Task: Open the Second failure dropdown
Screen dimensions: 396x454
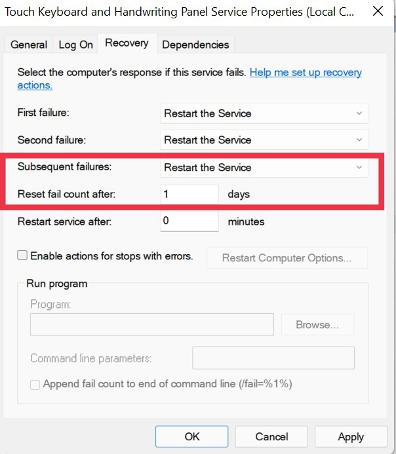Action: point(264,140)
